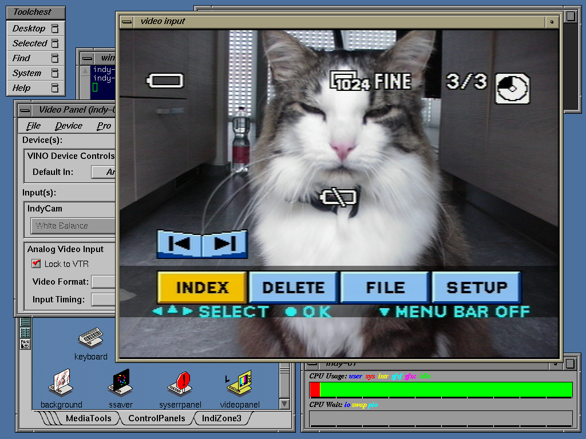Click the previous image arrow in video

(x=180, y=244)
